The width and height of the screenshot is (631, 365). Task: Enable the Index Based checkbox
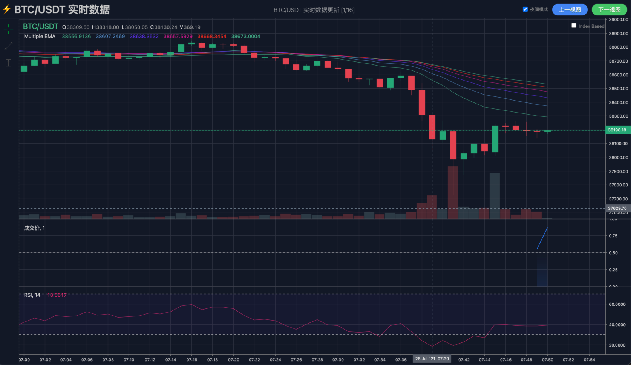click(574, 26)
